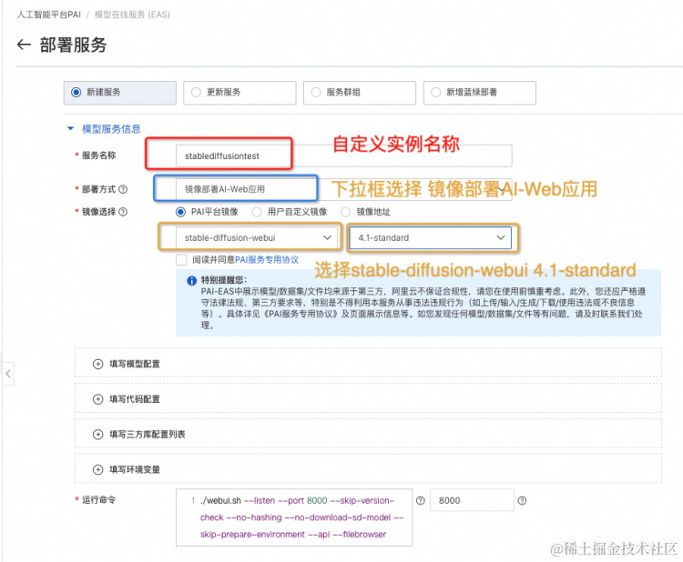Click inside the 运行命令 code editor
This screenshot has width=683, height=562.
294,517
